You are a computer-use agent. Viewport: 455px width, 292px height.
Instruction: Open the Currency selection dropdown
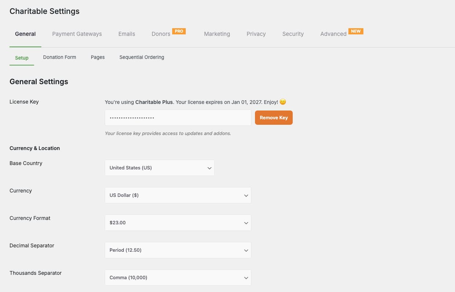tap(178, 195)
